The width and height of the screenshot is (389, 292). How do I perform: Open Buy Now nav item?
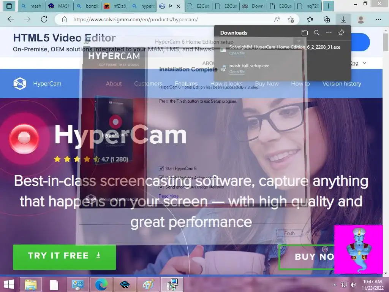pyautogui.click(x=267, y=84)
